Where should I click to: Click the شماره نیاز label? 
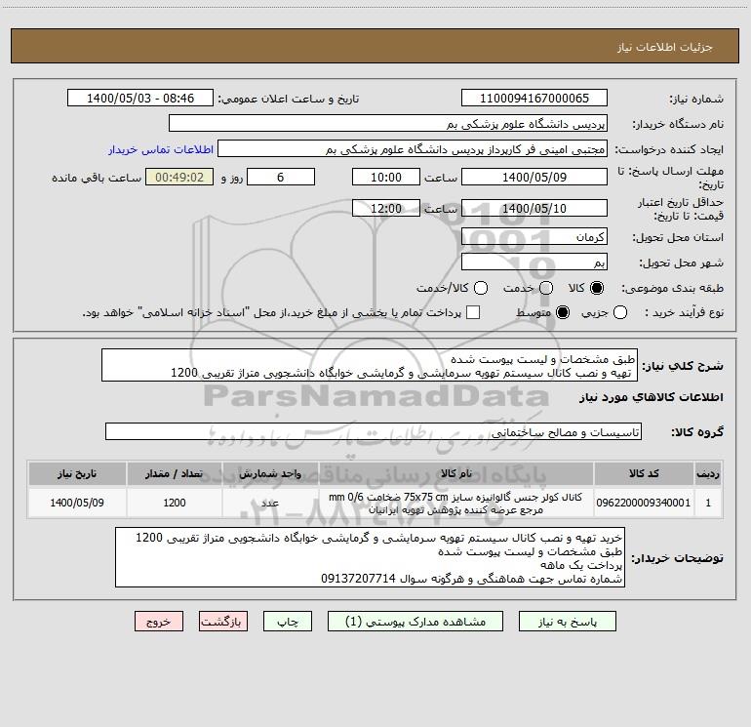coord(696,100)
